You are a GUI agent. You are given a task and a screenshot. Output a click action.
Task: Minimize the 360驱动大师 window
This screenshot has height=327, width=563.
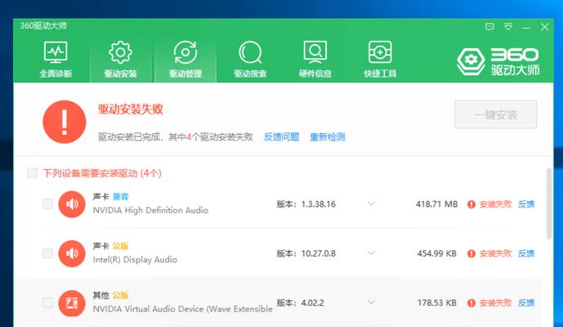pos(526,27)
